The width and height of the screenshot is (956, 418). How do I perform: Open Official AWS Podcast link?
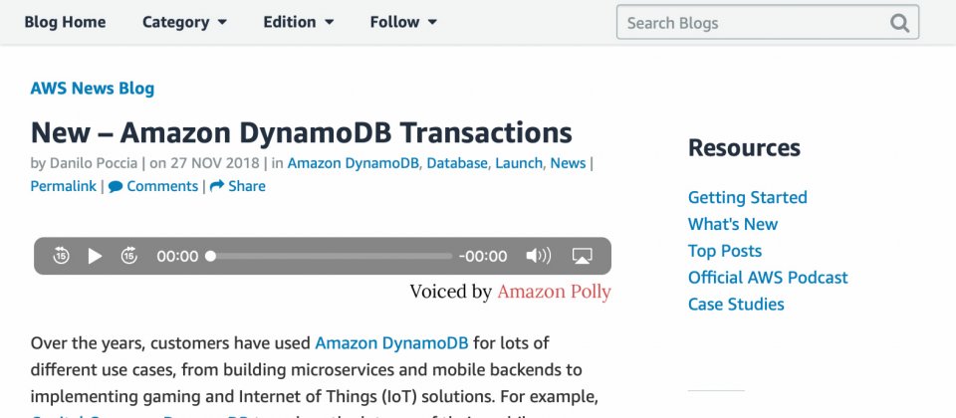768,278
